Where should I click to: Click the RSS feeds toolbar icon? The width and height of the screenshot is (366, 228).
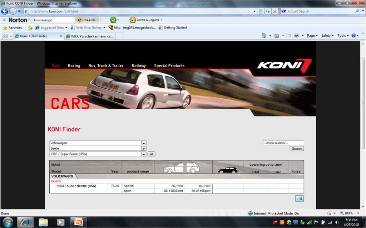point(277,36)
